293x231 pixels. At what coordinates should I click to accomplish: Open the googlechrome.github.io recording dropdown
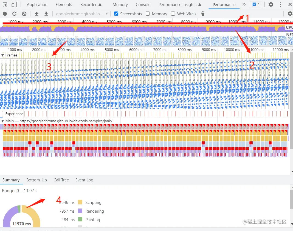click(82, 14)
